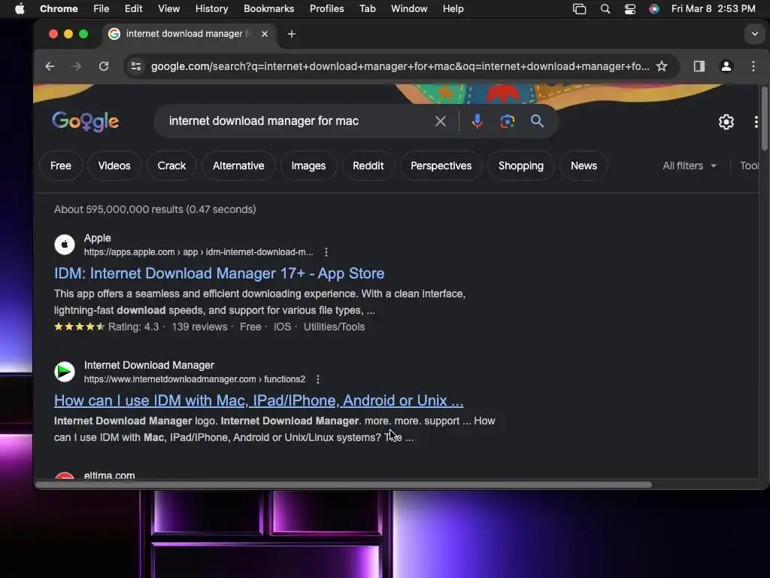Image resolution: width=770 pixels, height=578 pixels.
Task: Filter results by Crack
Action: coord(171,166)
